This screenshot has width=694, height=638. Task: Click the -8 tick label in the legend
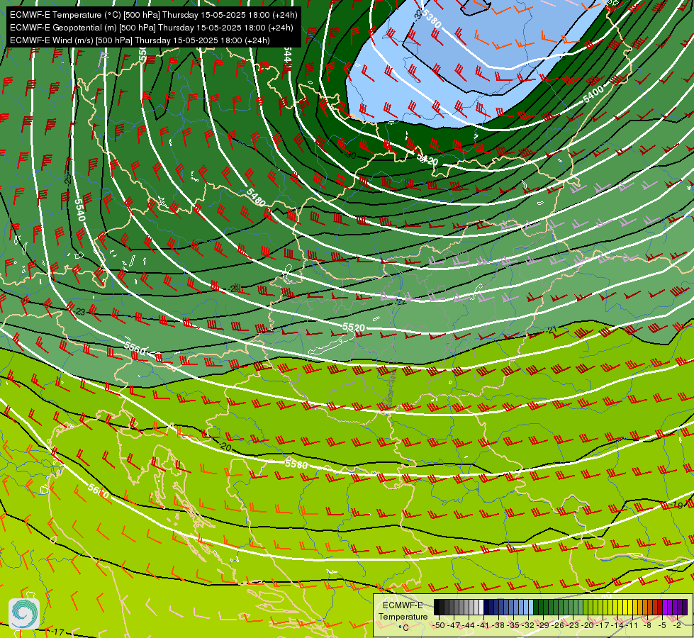pos(647,625)
